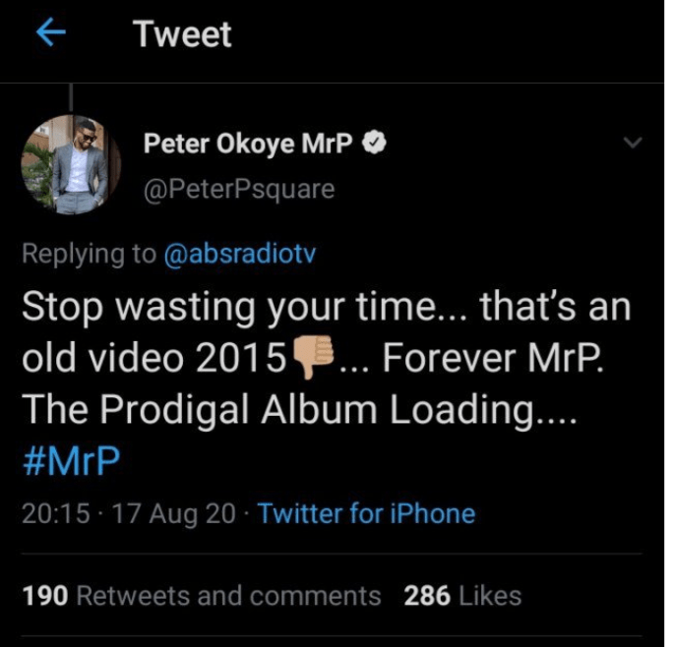
Task: Open the tweet options chevron menu
Action: click(633, 144)
